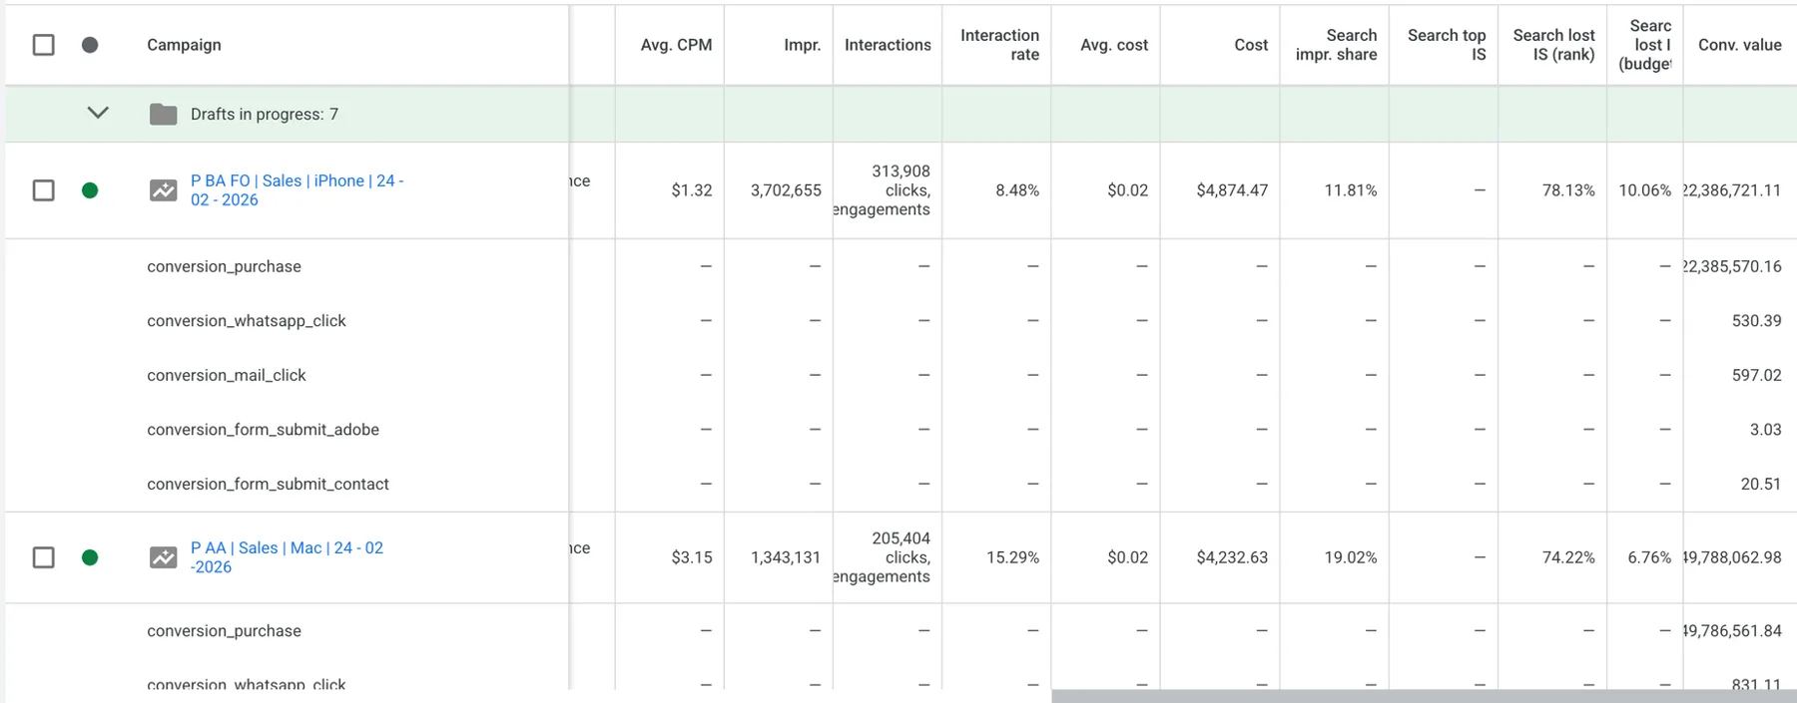Viewport: 1797px width, 703px height.
Task: Sort by Search impr. share column
Action: pos(1336,45)
